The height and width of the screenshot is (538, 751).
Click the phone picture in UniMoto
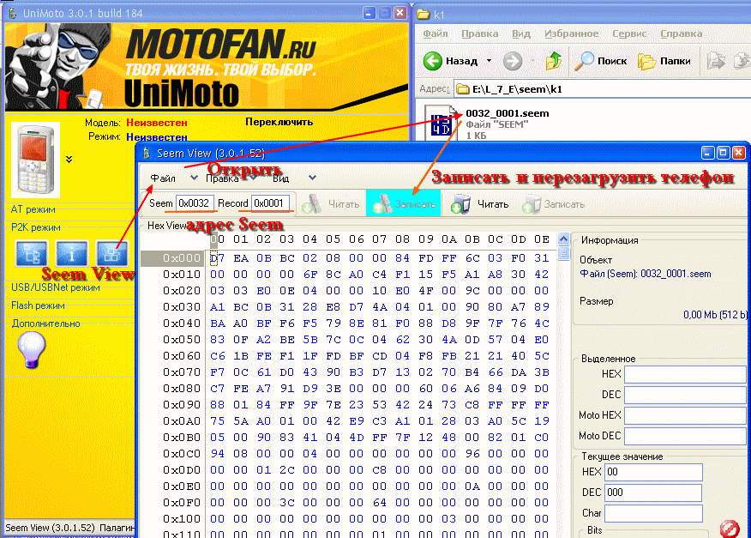(35, 160)
